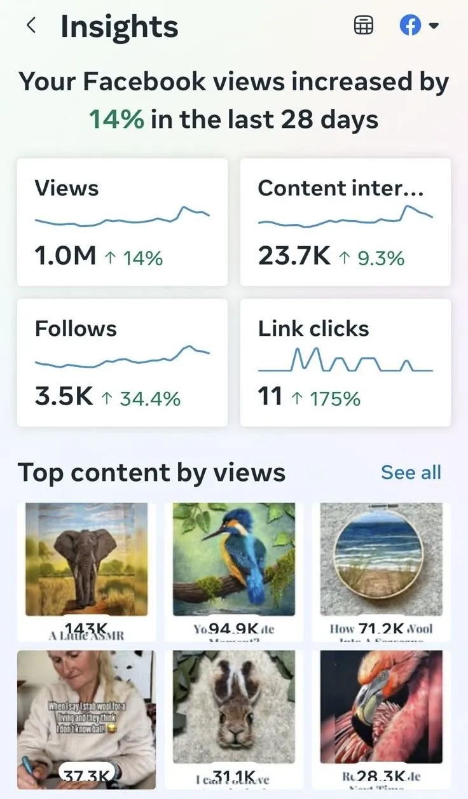Tap See all for top content
Image resolution: width=468 pixels, height=799 pixels.
tap(411, 473)
